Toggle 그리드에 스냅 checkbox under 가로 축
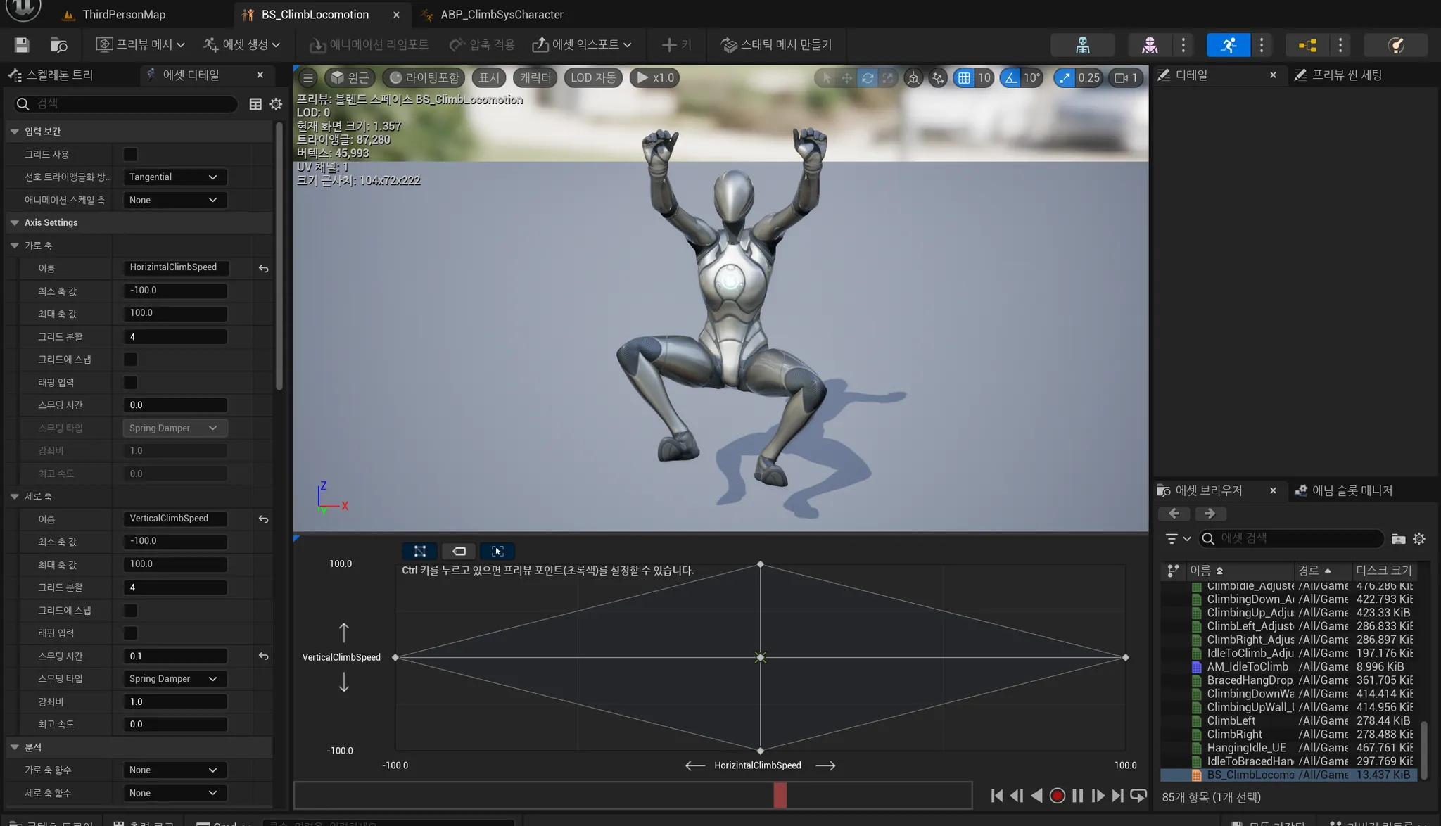Screen dimensions: 1441x826 [x=130, y=360]
